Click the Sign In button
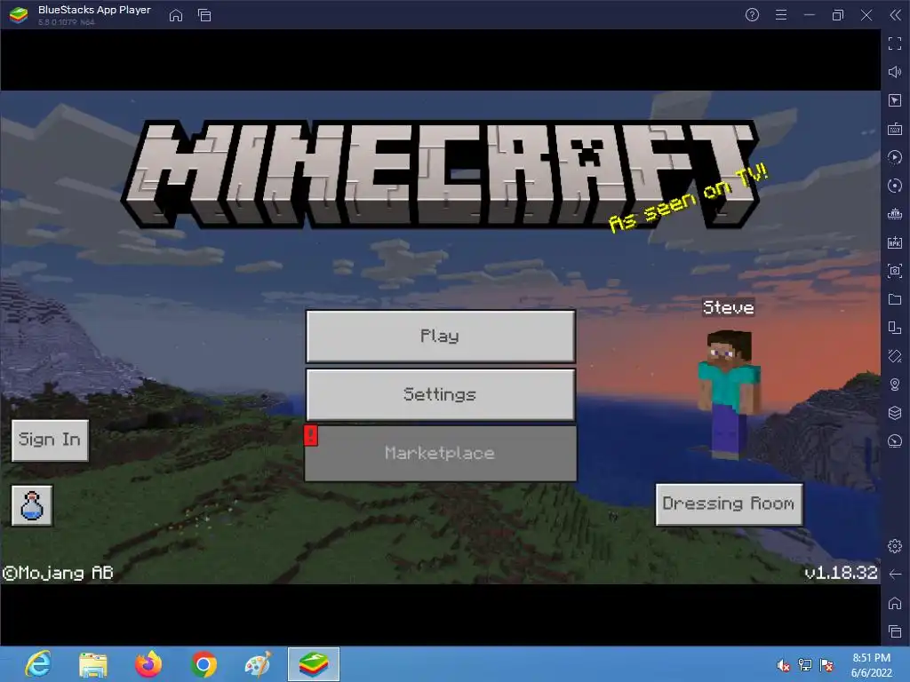This screenshot has width=910, height=682. [x=50, y=440]
